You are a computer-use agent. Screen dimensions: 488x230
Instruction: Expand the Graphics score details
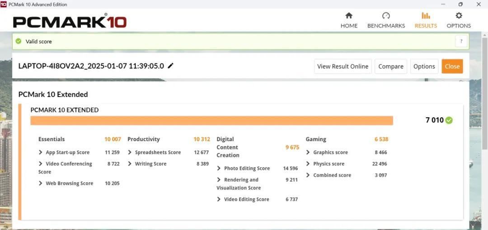308,152
